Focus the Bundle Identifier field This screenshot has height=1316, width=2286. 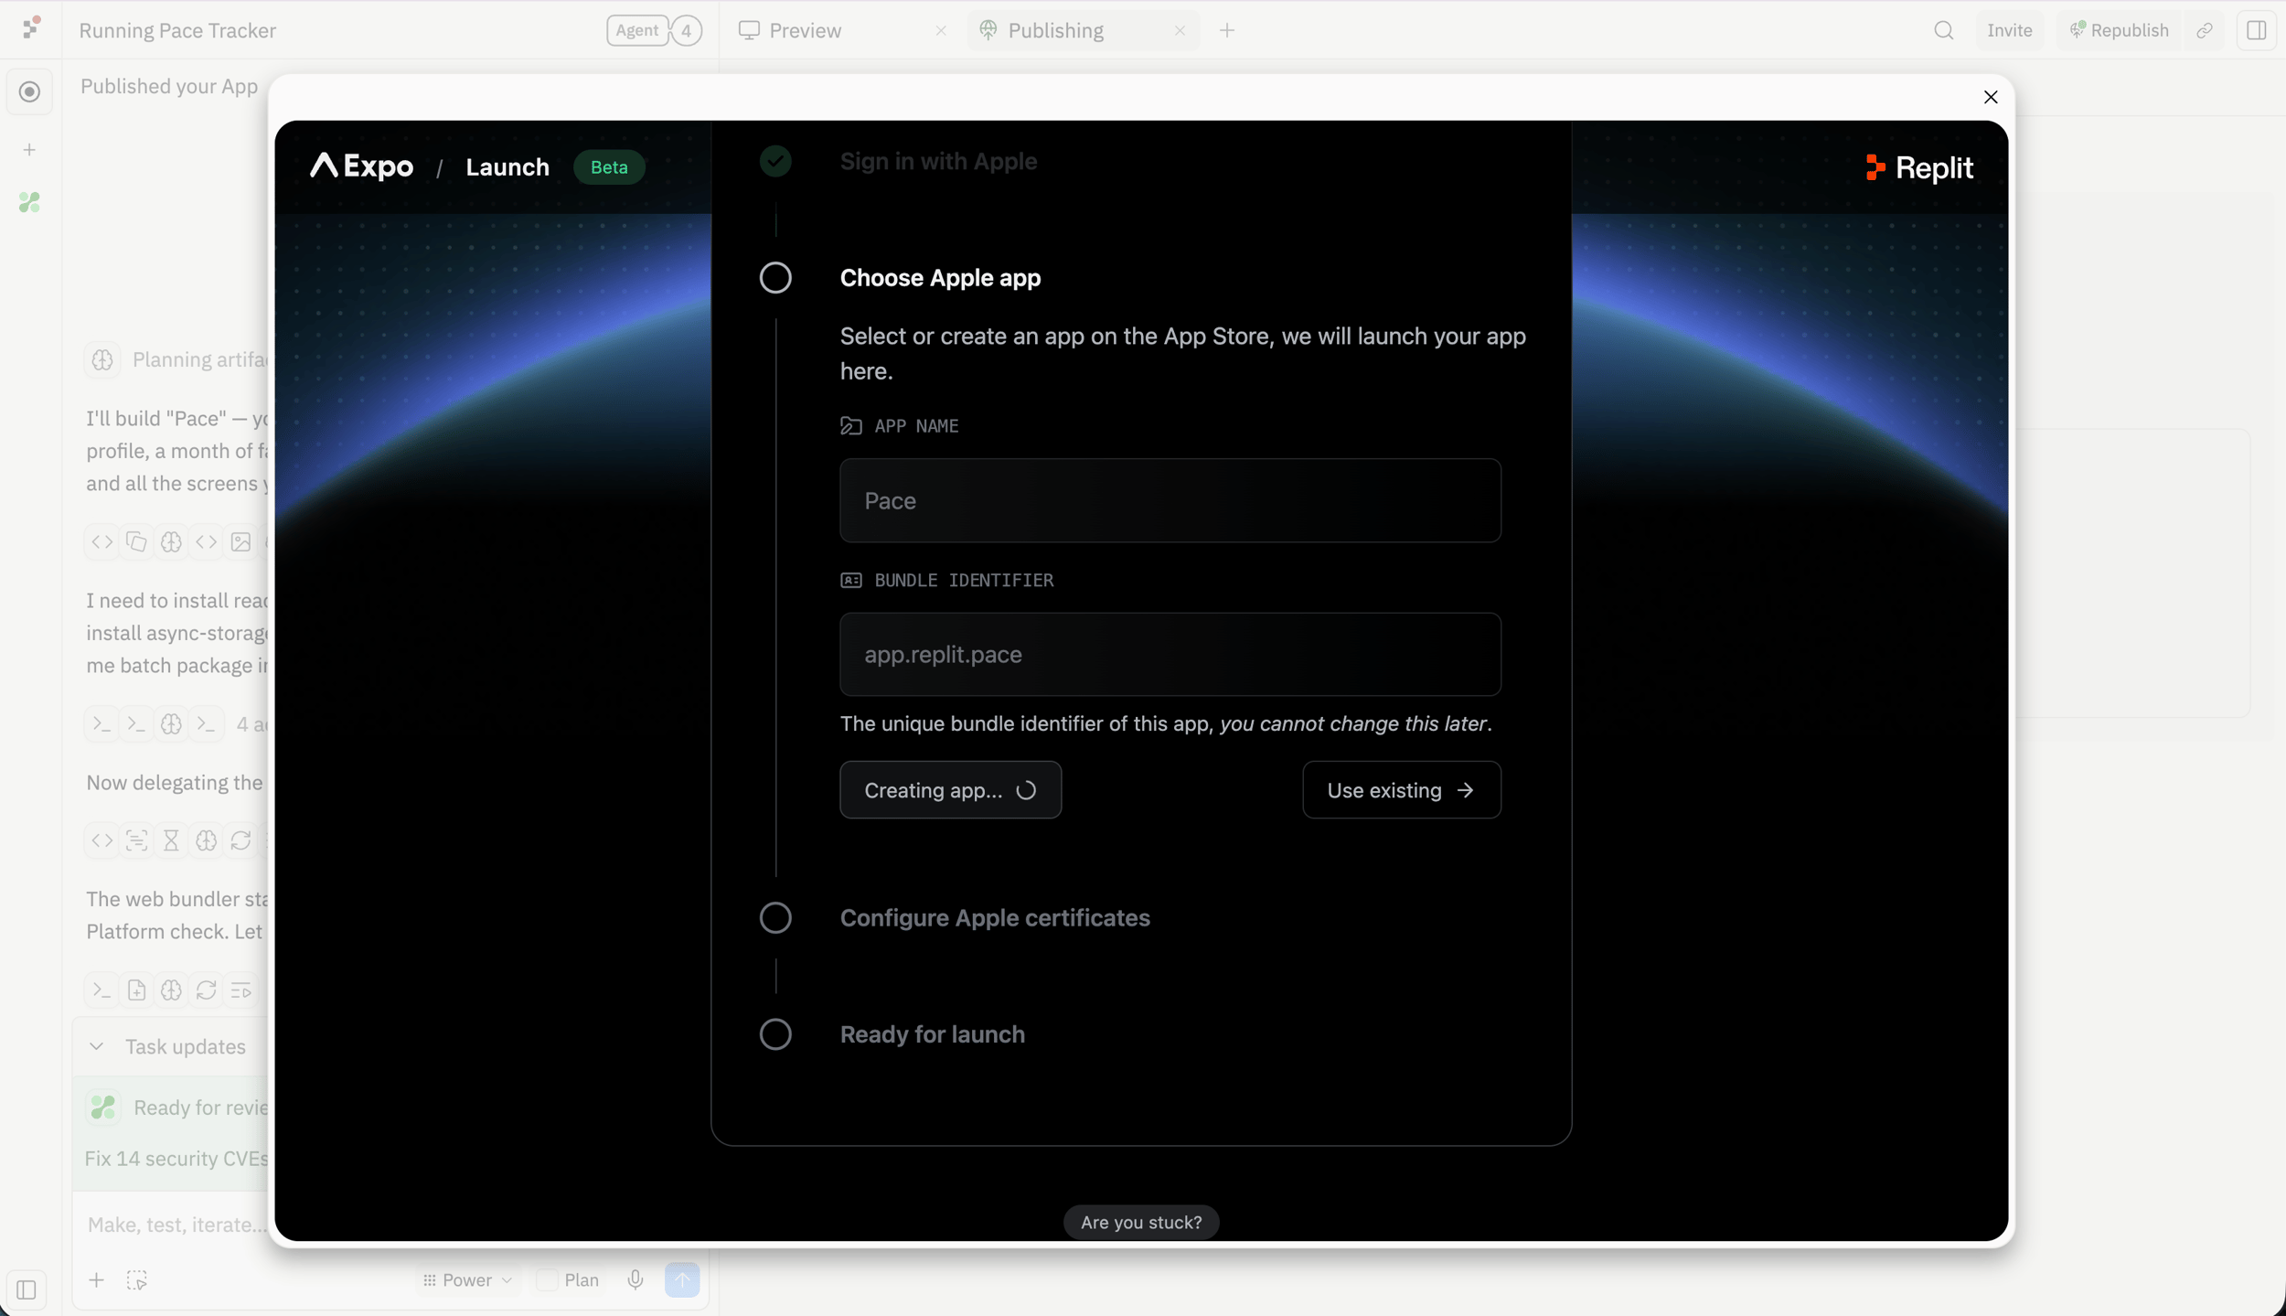[1170, 655]
